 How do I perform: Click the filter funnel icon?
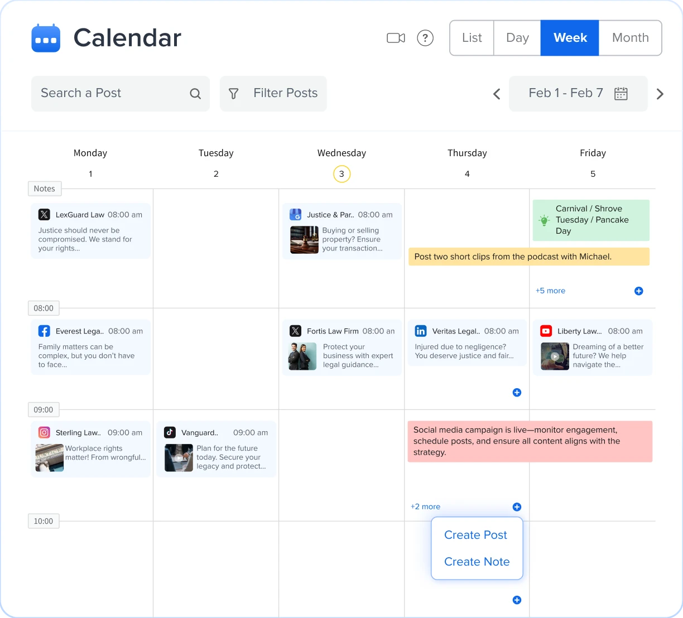tap(233, 93)
